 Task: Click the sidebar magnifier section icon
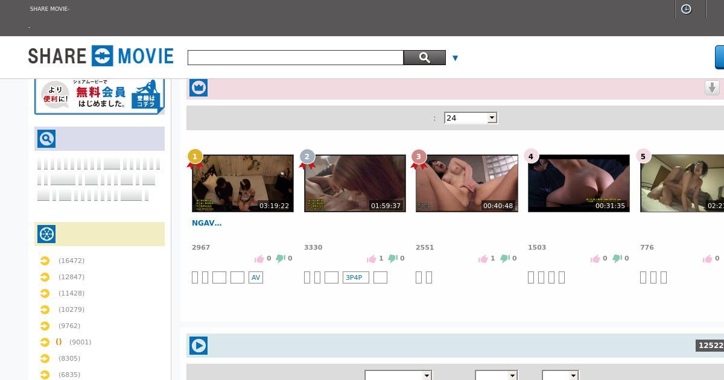46,139
